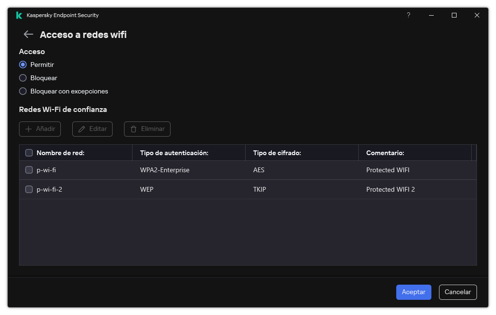Open help via the question mark icon

[x=408, y=15]
